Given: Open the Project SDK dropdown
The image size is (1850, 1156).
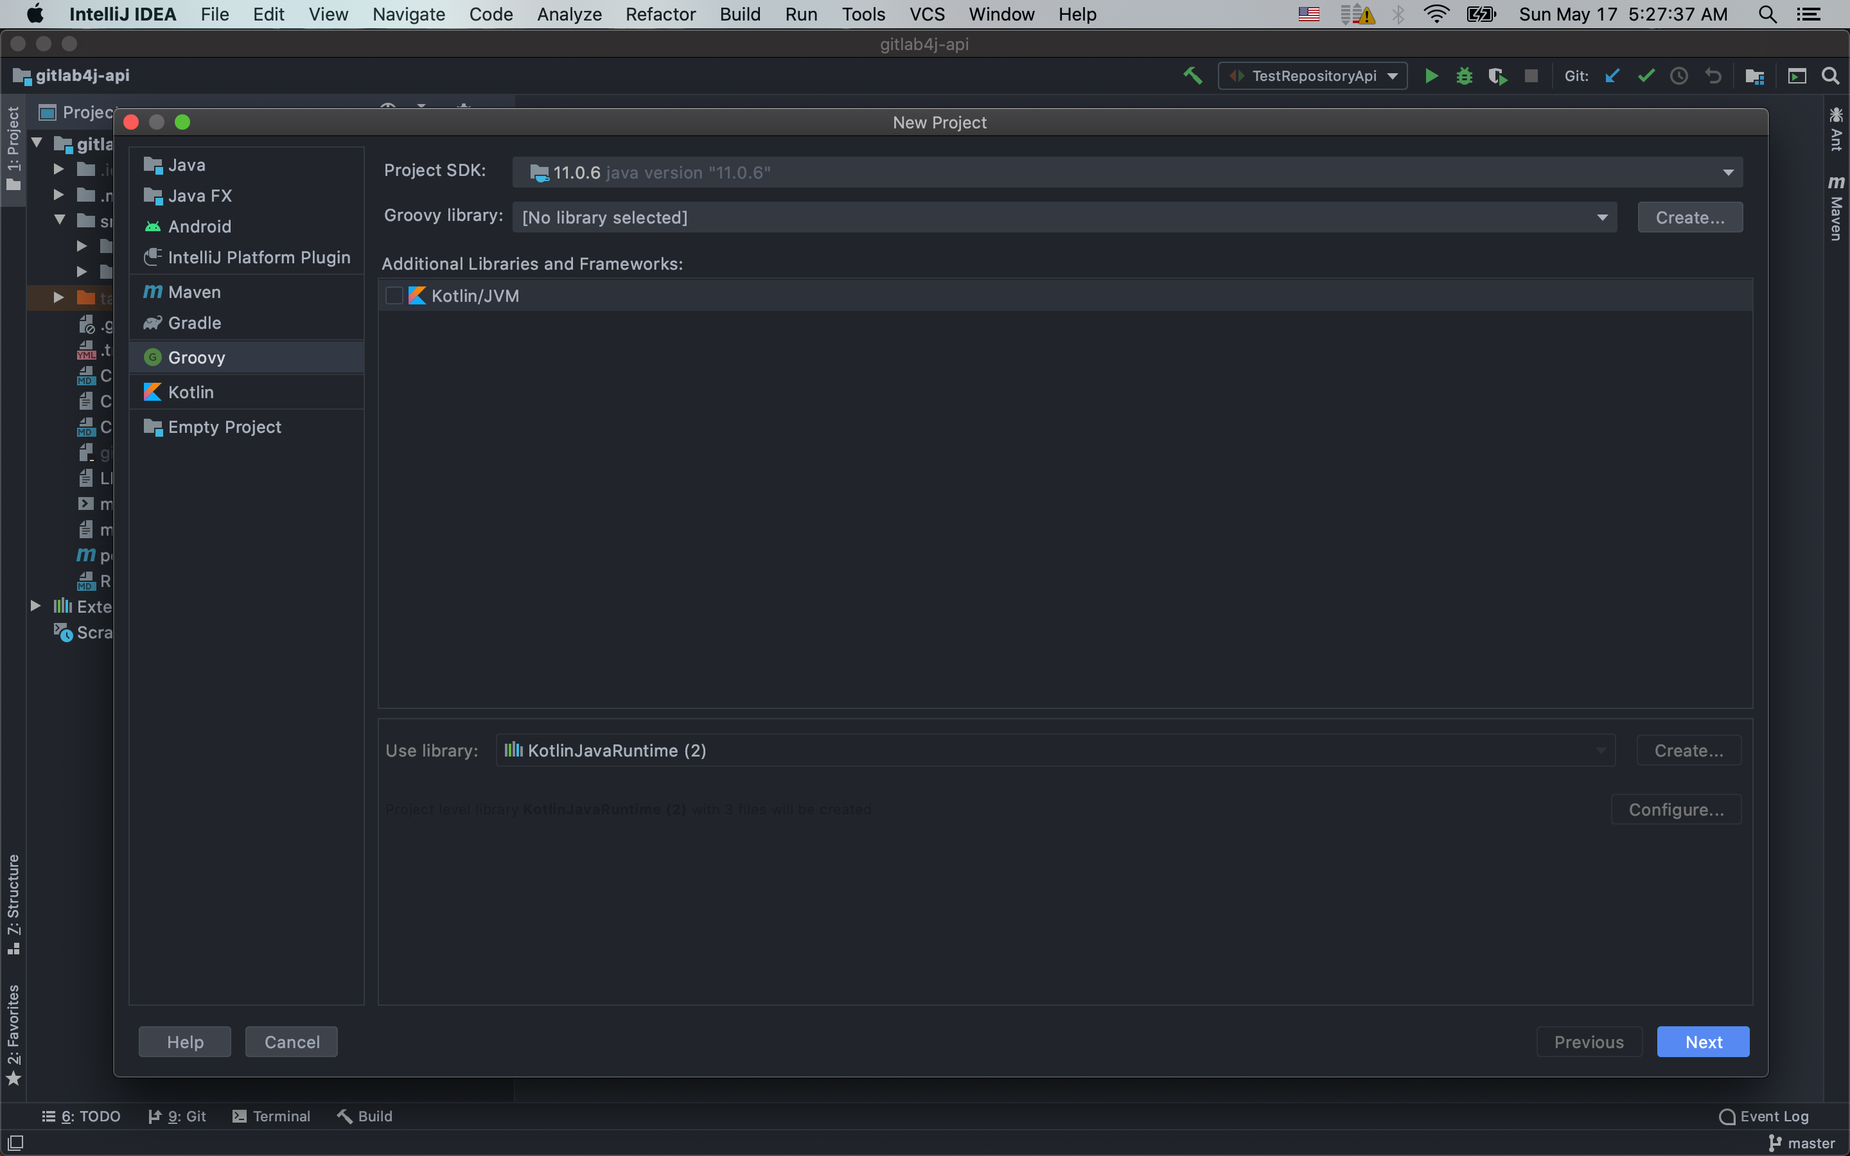Looking at the screenshot, I should 1728,173.
